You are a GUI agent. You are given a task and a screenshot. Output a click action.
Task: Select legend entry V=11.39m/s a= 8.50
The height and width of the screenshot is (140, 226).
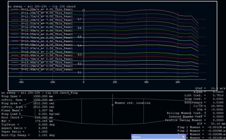pos(42,13)
